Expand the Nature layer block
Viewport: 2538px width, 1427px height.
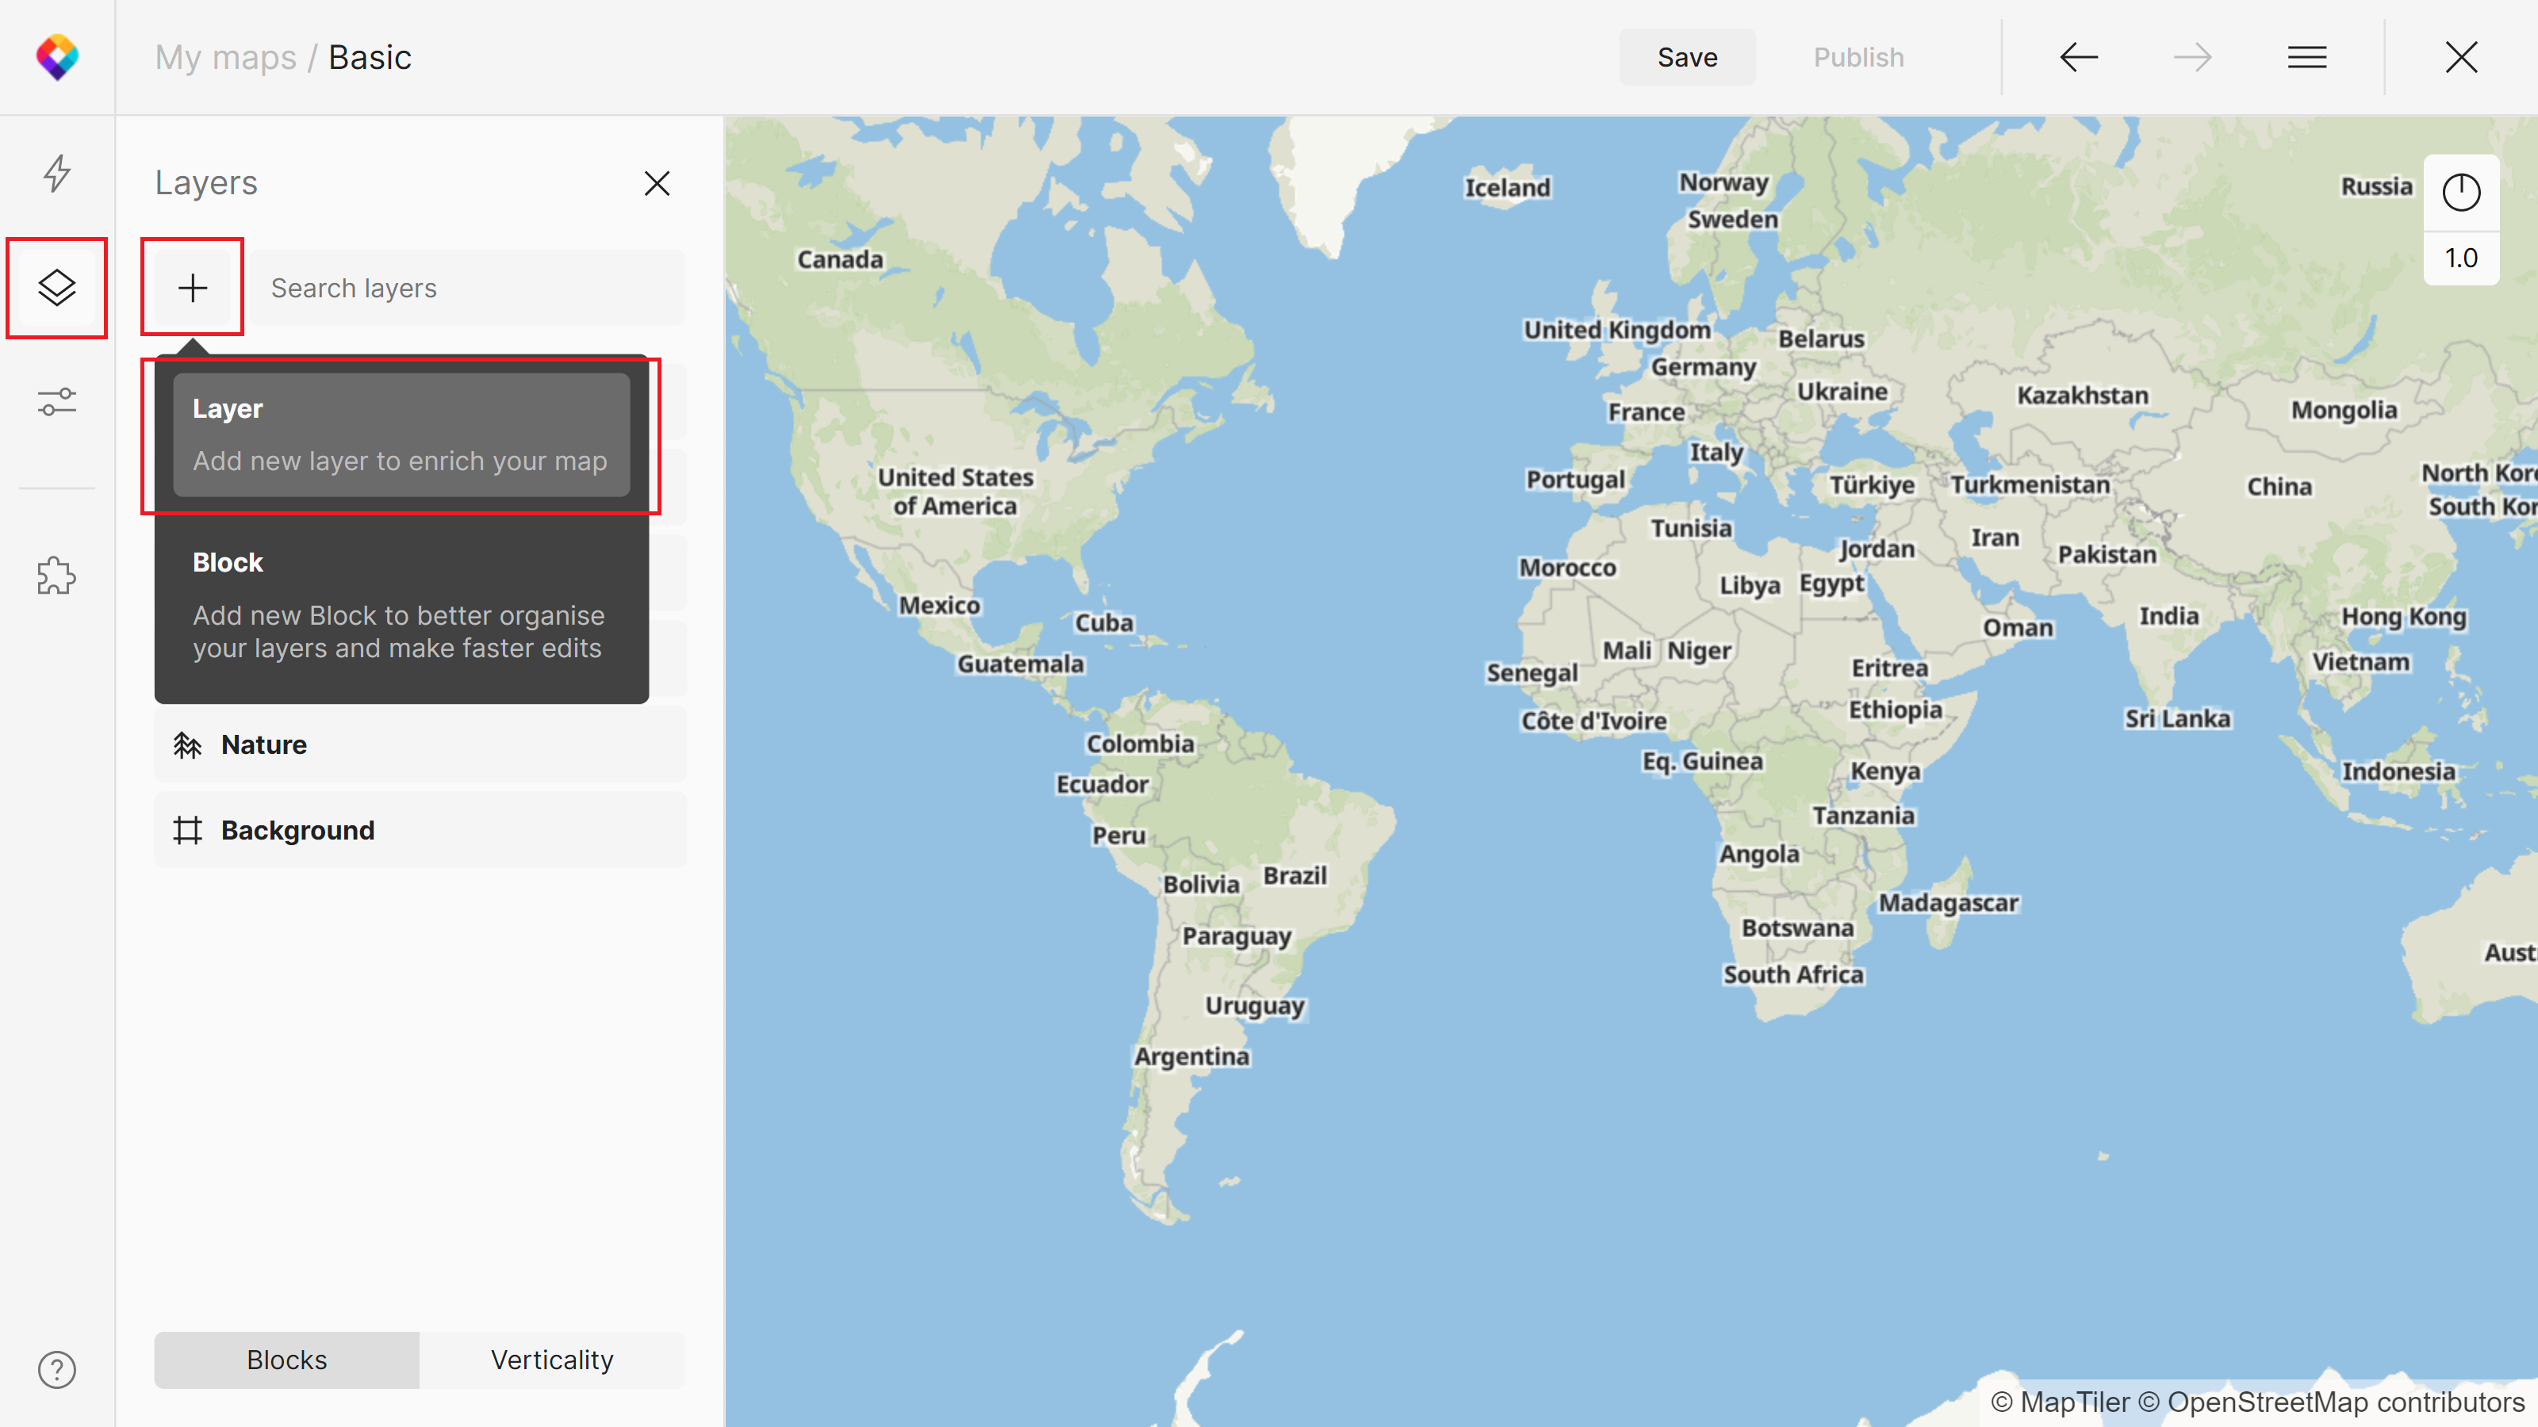point(420,744)
